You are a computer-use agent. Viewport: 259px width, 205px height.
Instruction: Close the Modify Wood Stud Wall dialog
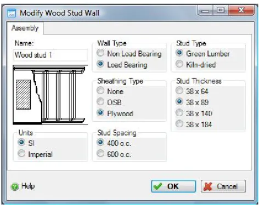pos(241,10)
